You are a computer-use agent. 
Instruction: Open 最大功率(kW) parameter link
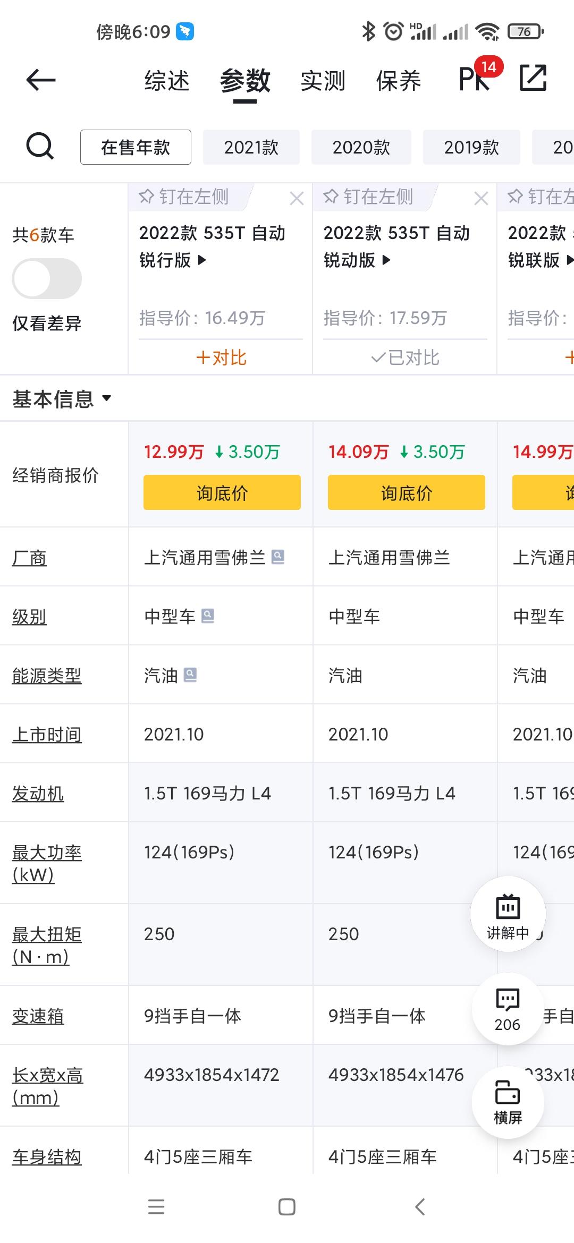click(x=47, y=864)
